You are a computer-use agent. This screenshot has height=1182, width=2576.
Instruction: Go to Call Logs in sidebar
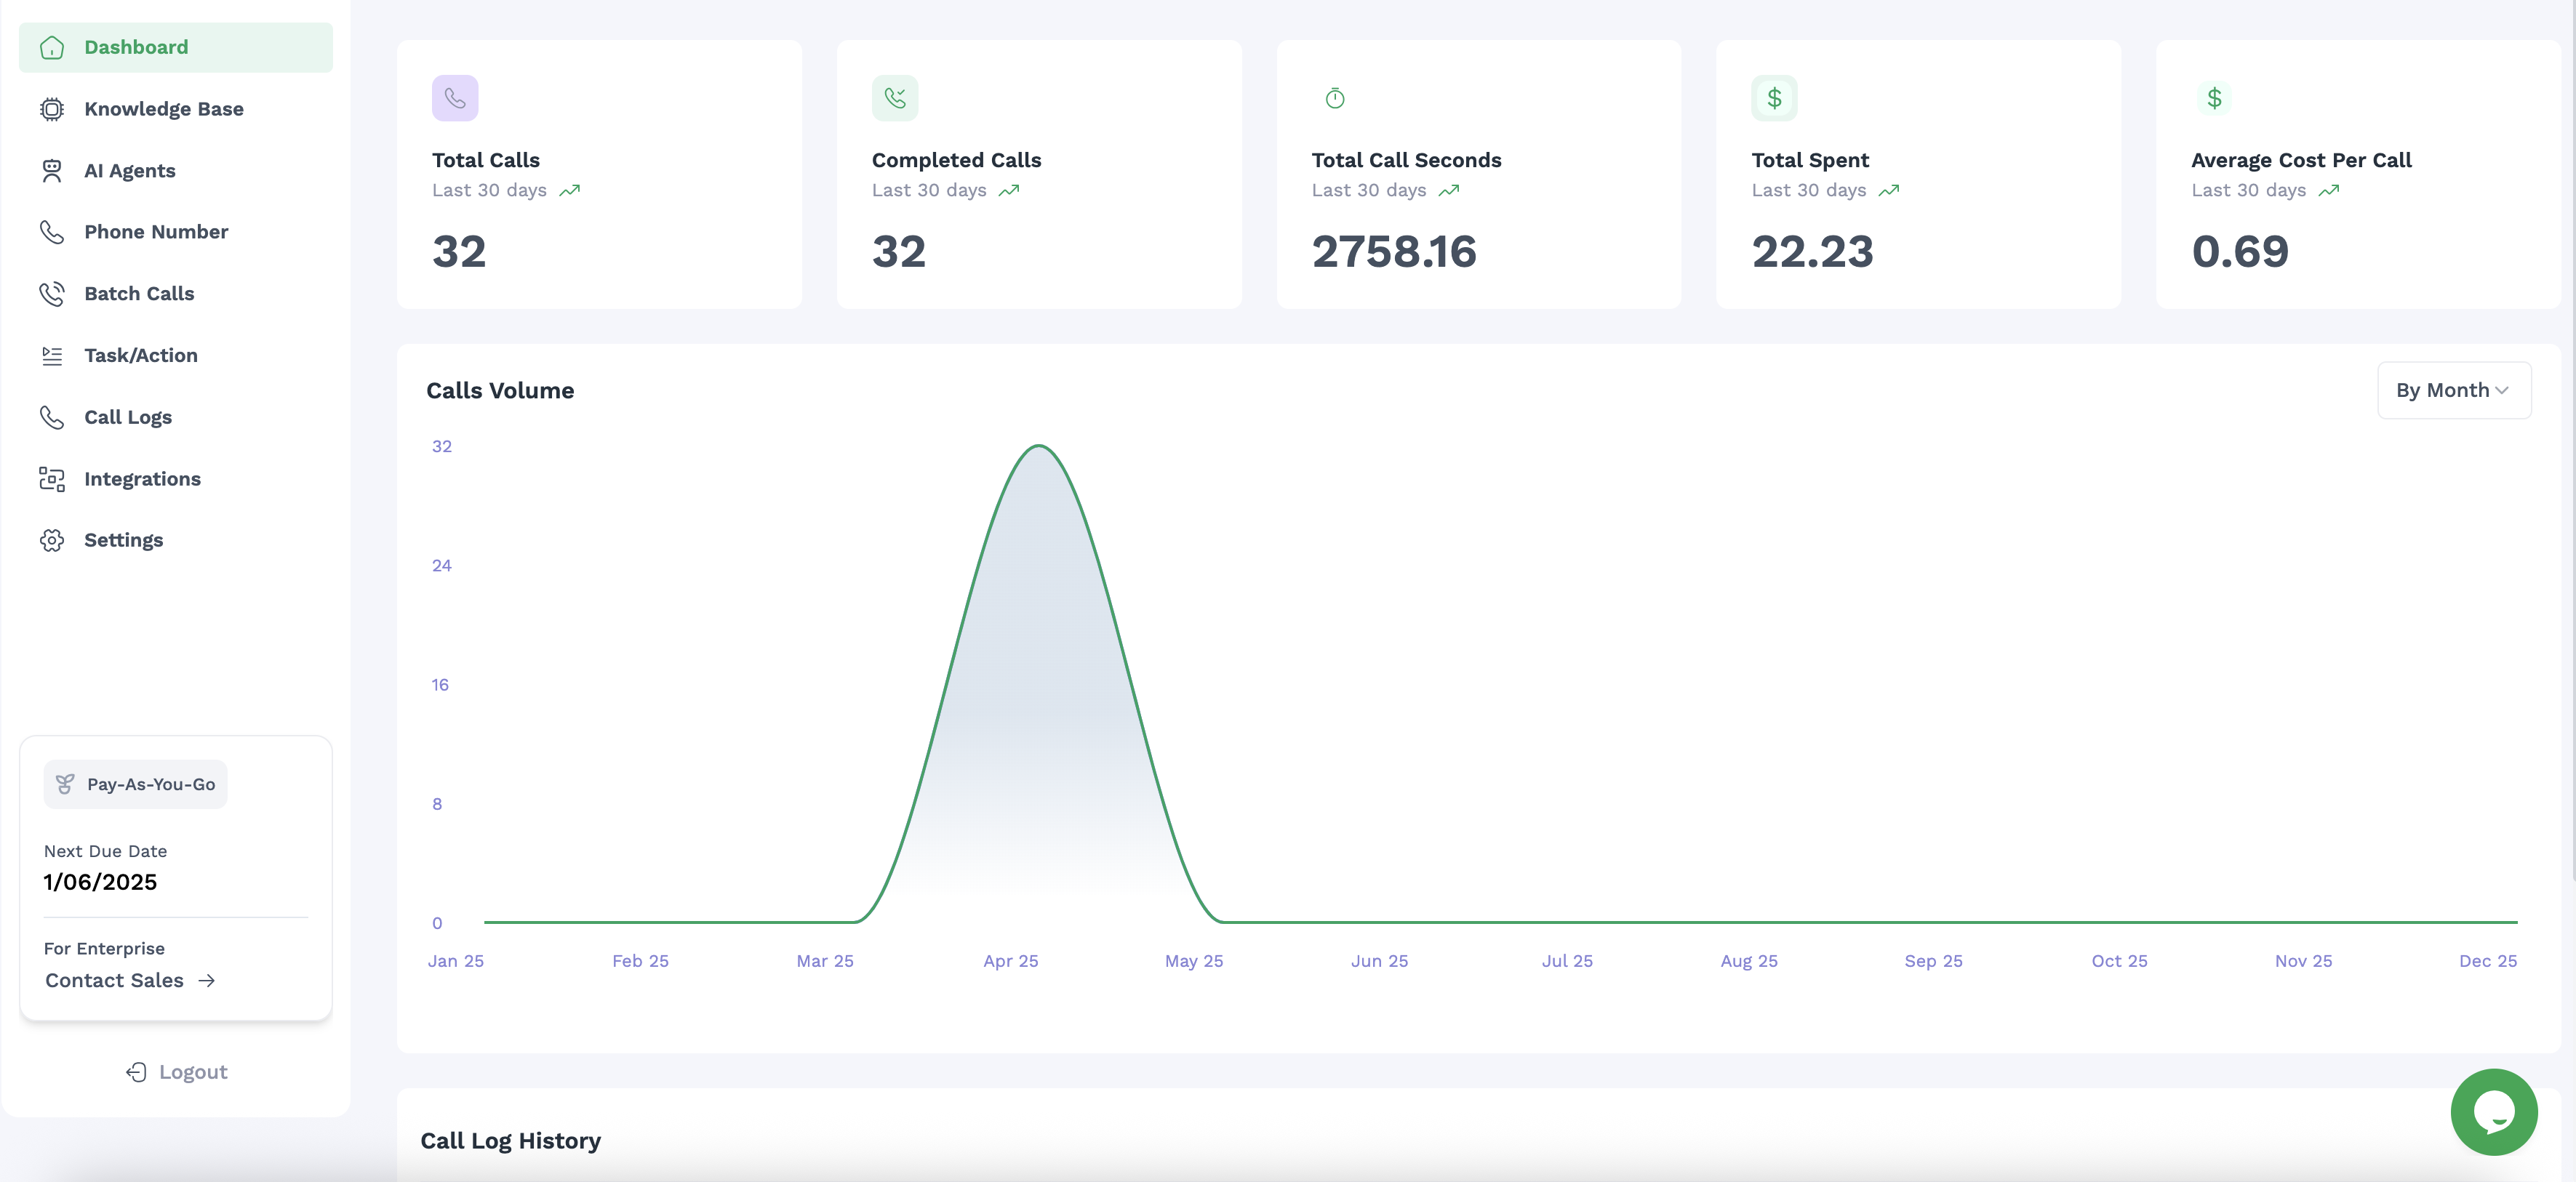[128, 418]
